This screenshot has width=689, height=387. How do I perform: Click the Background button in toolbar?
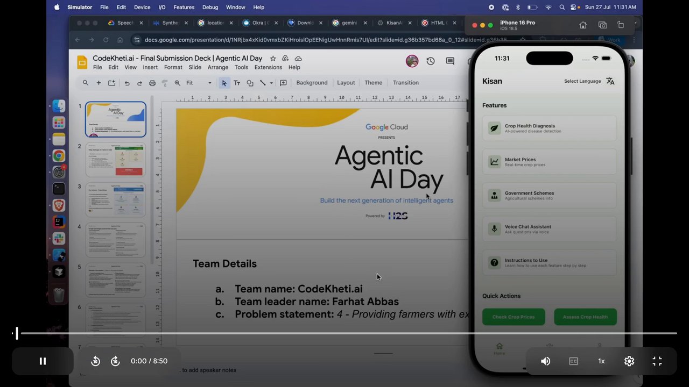312,83
